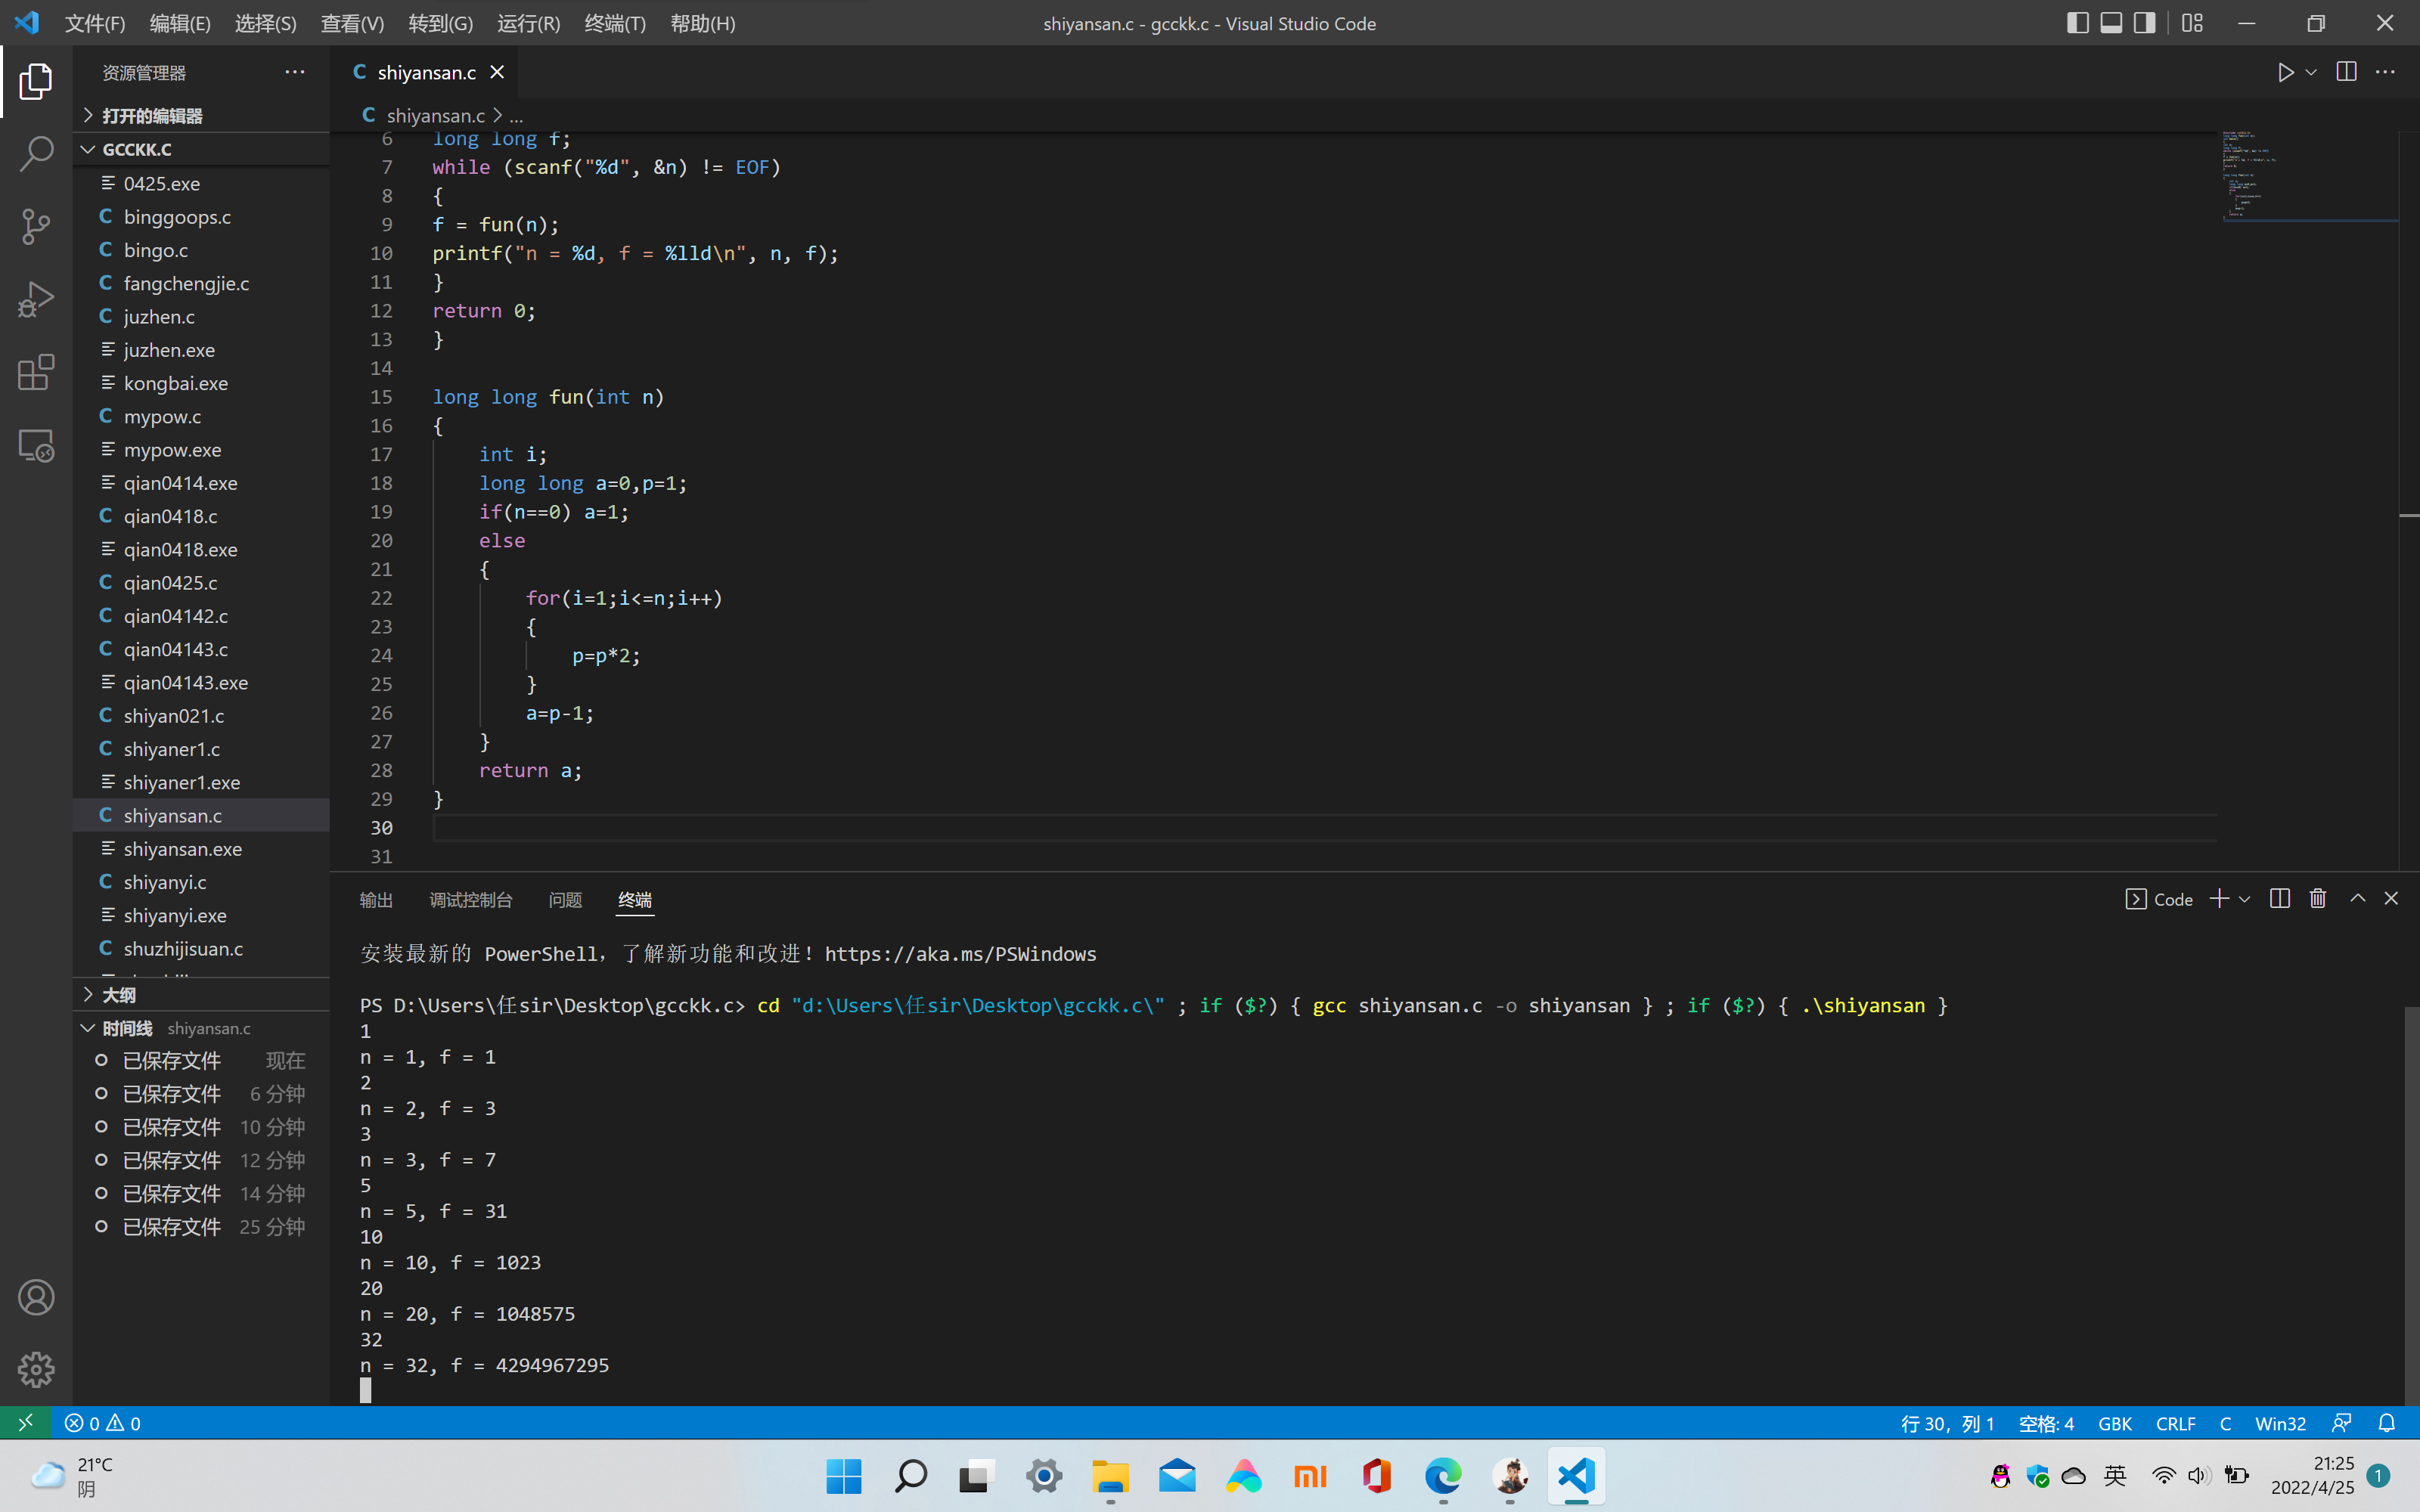The width and height of the screenshot is (2420, 1512).
Task: Select the shiyansan.c editor tab
Action: click(425, 72)
